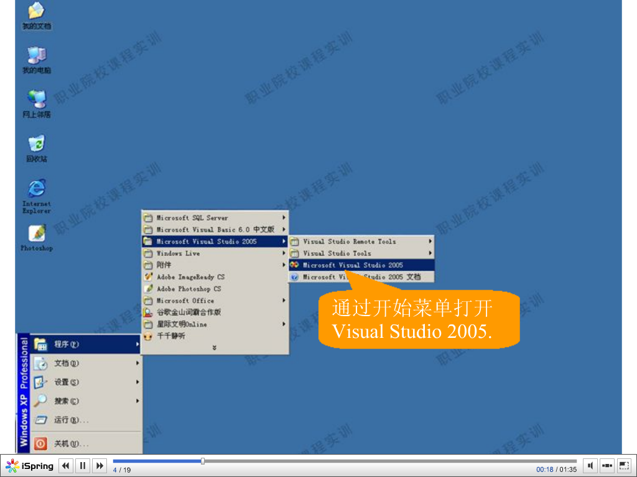
Task: Pause the iSpring presentation playback
Action: pyautogui.click(x=83, y=466)
